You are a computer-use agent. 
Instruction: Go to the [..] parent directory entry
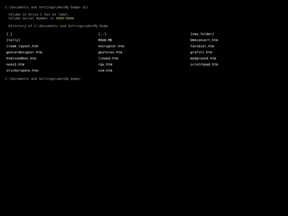(x=102, y=34)
